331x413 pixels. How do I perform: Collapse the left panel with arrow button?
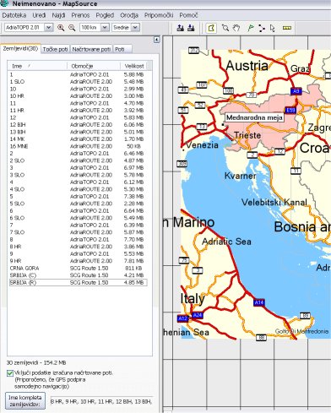(x=157, y=40)
